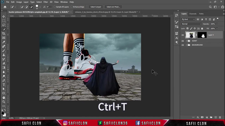Activate the Hand tool

coord(4,98)
